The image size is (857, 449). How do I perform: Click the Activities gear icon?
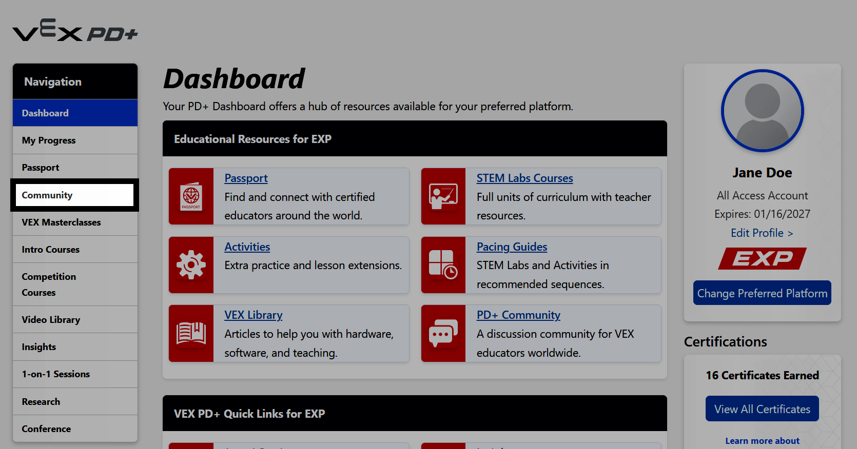(x=191, y=265)
